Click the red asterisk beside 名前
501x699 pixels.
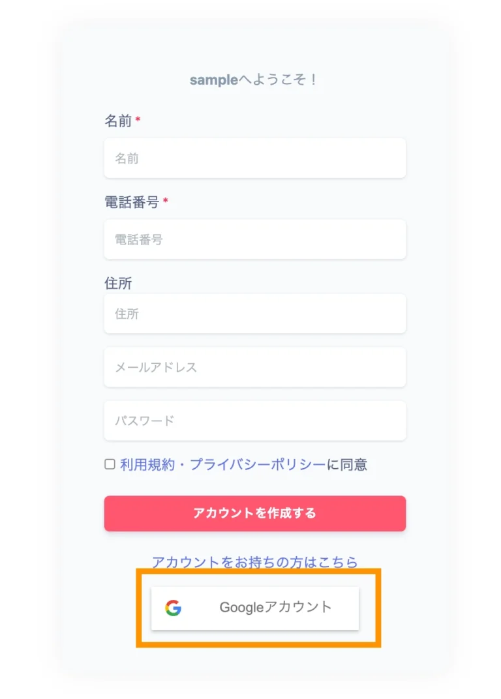[x=138, y=120]
